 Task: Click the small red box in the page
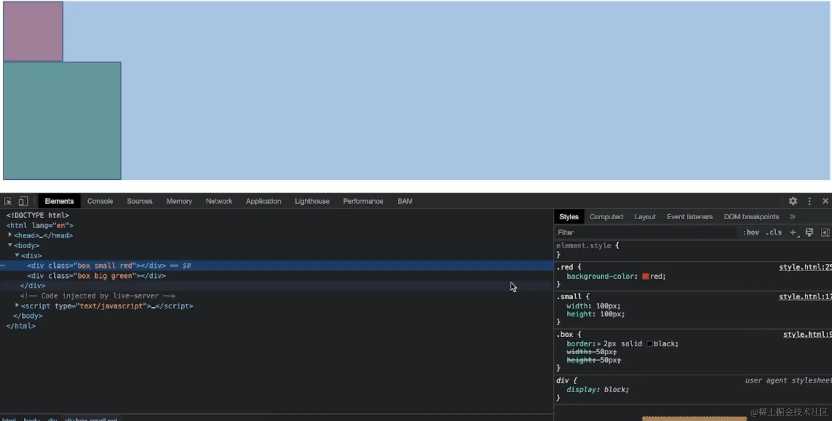point(33,31)
